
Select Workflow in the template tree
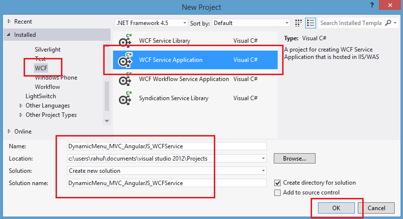coord(47,87)
